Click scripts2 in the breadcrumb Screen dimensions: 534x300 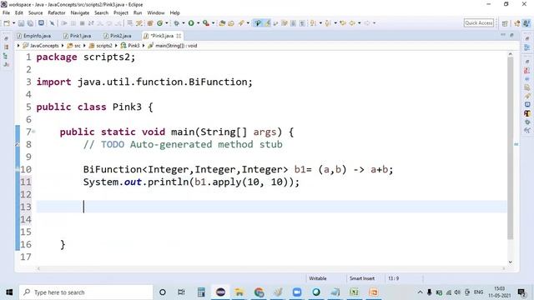pyautogui.click(x=104, y=46)
